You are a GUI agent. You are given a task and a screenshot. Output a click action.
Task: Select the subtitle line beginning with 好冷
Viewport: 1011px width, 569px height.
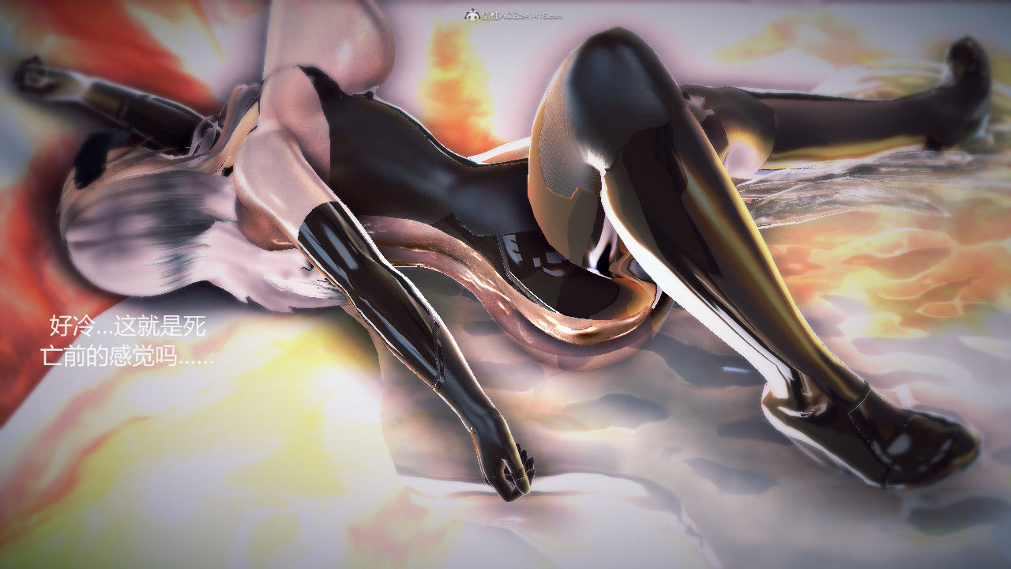(x=126, y=326)
